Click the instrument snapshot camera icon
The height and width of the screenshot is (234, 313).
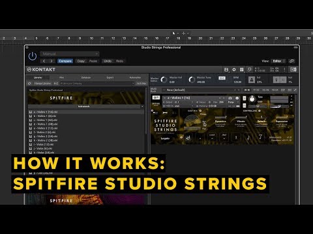pos(230,98)
